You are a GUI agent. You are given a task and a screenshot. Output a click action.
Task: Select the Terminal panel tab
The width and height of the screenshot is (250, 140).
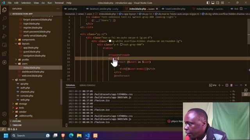click(70, 85)
